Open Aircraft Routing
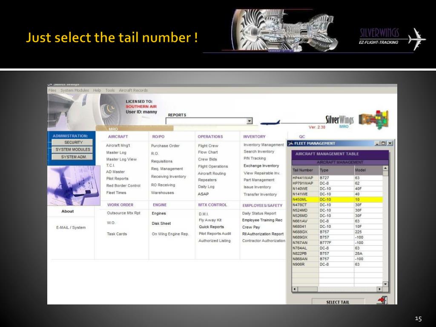This screenshot has width=436, height=327. (212, 174)
